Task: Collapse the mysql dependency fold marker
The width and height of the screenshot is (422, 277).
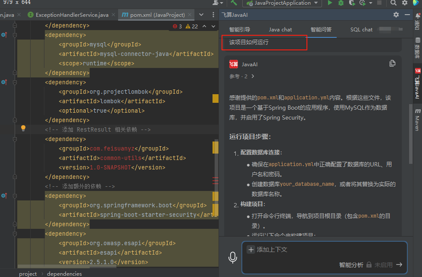Action: (15, 35)
